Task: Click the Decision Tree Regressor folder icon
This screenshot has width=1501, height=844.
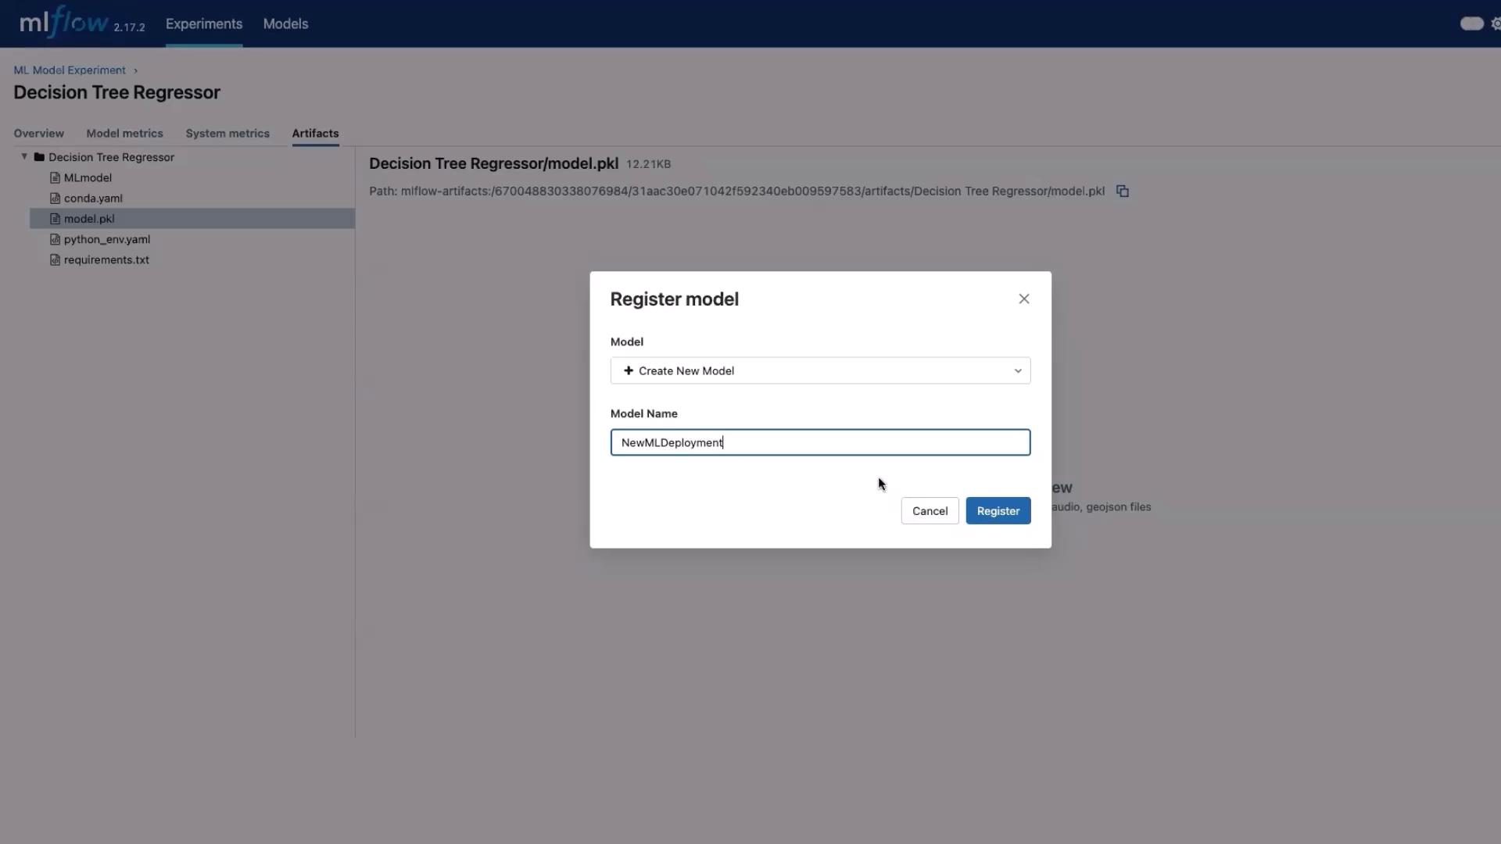Action: click(39, 157)
